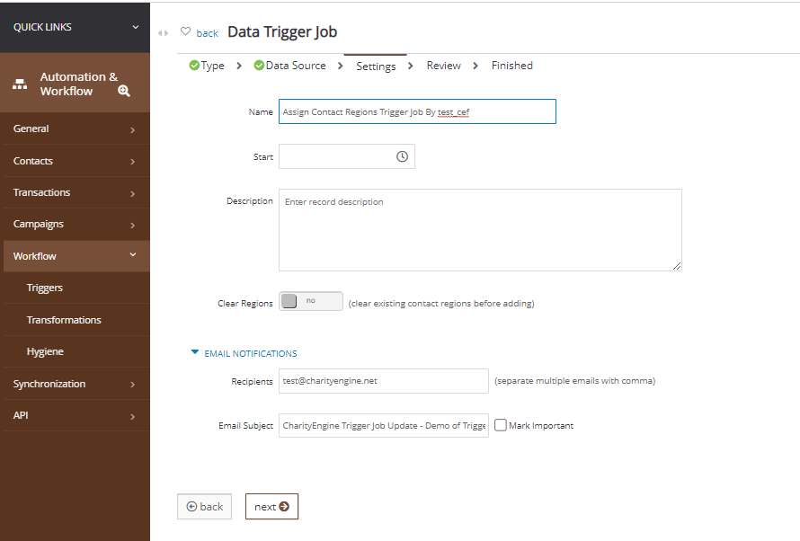This screenshot has width=800, height=541.
Task: Click the green check beside Data Source
Action: click(259, 66)
